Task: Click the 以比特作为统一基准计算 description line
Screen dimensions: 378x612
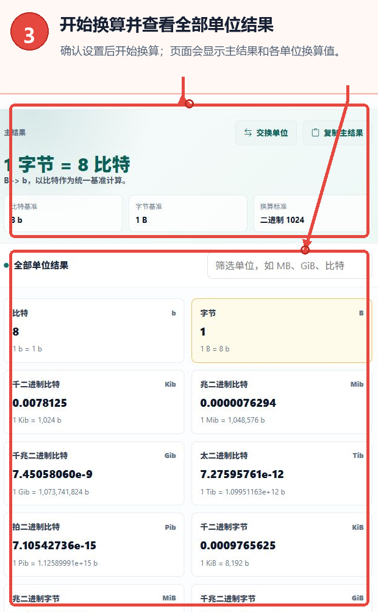Action: click(65, 181)
